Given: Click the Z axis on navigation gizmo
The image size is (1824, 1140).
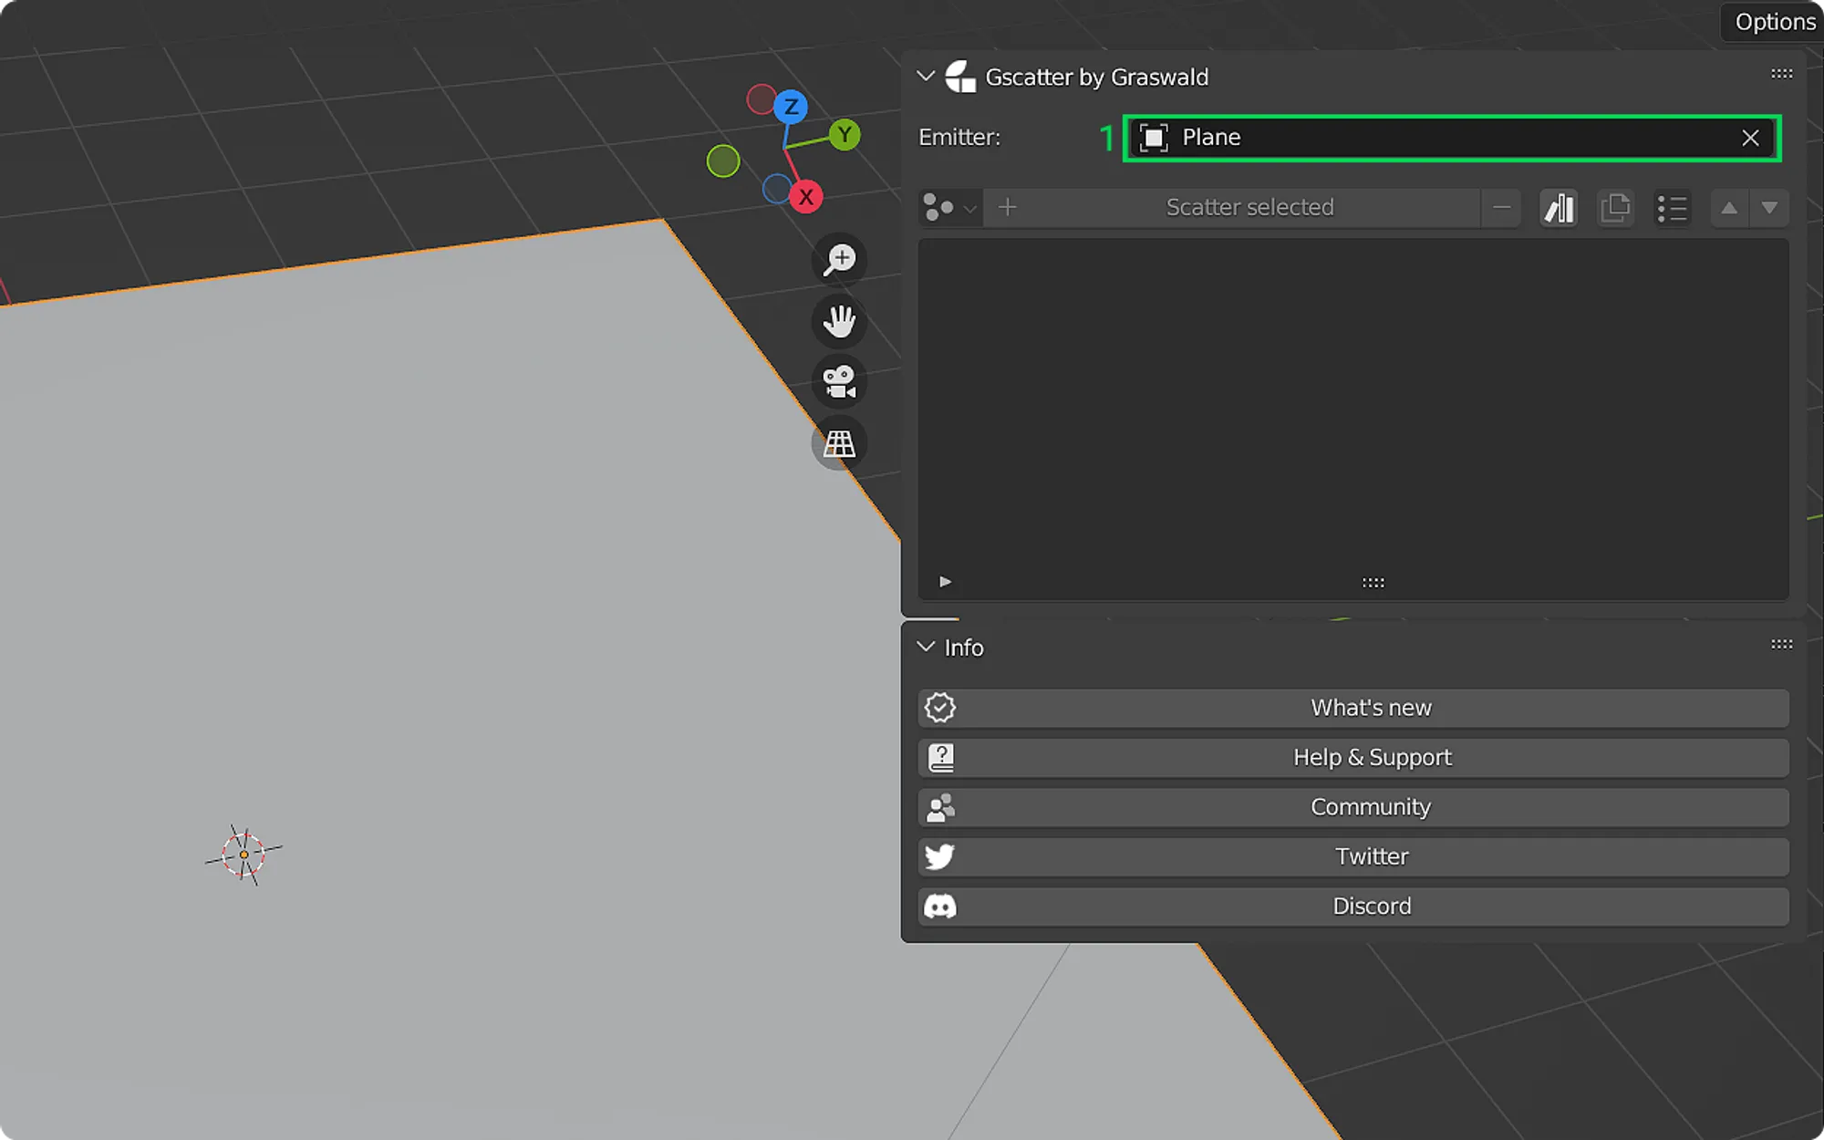Looking at the screenshot, I should point(791,107).
